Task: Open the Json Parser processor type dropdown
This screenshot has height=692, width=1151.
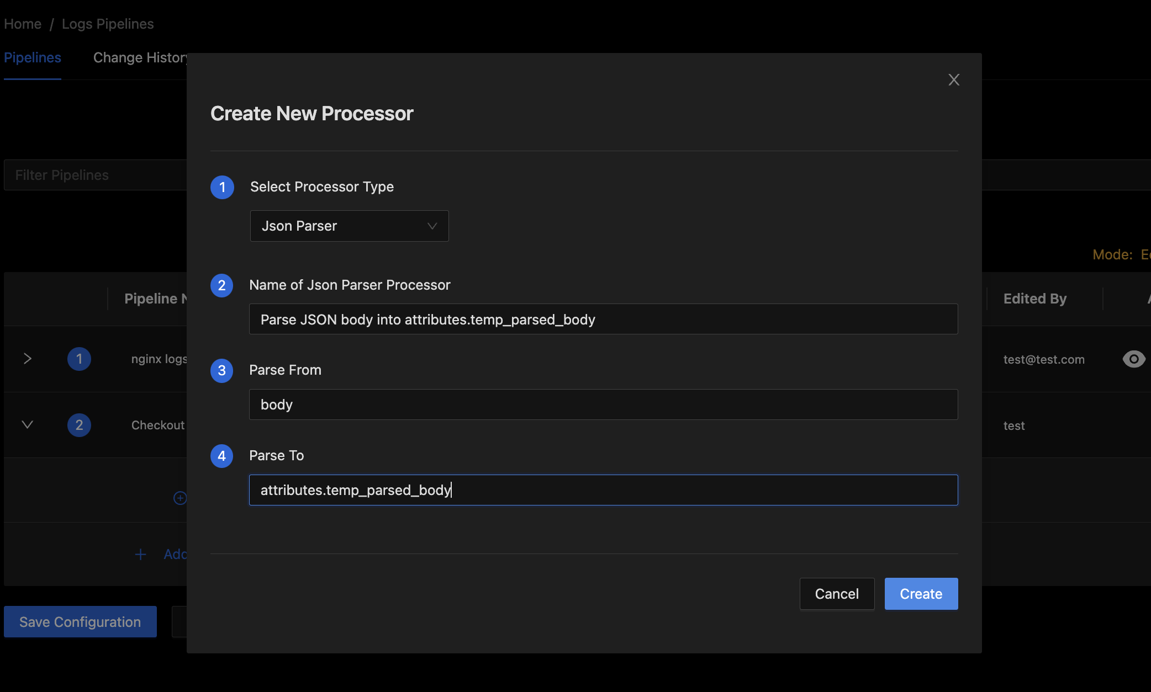Action: 349,226
